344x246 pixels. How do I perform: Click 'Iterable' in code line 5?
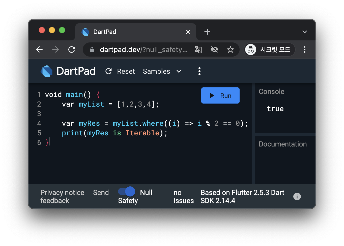click(x=142, y=133)
